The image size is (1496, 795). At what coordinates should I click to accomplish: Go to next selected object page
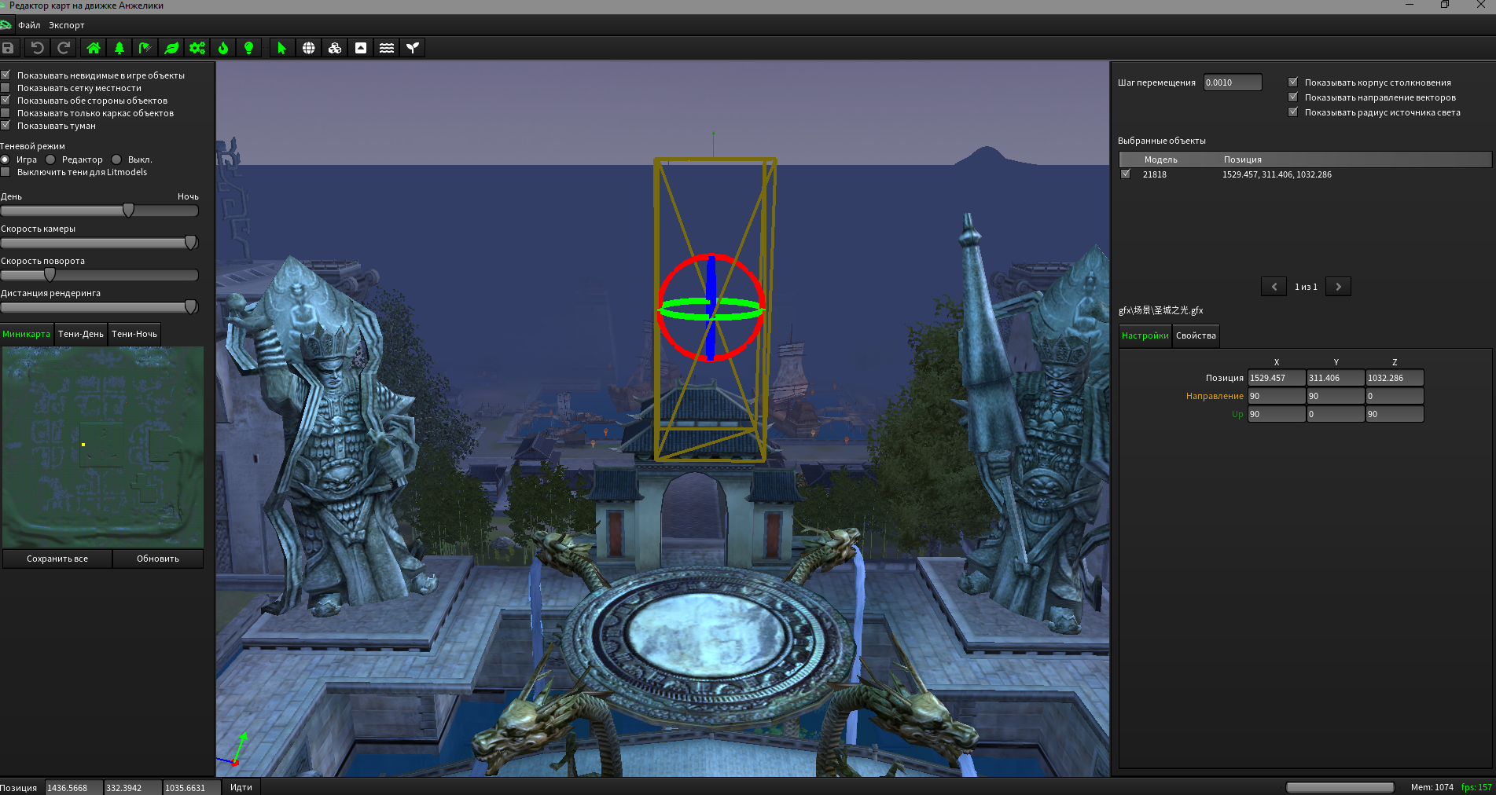tap(1338, 287)
